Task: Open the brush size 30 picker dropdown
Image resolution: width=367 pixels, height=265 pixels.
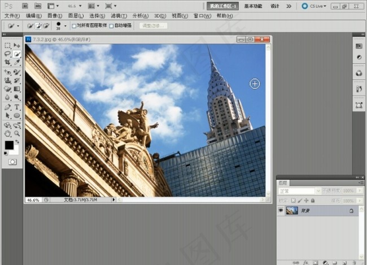Action: point(65,26)
